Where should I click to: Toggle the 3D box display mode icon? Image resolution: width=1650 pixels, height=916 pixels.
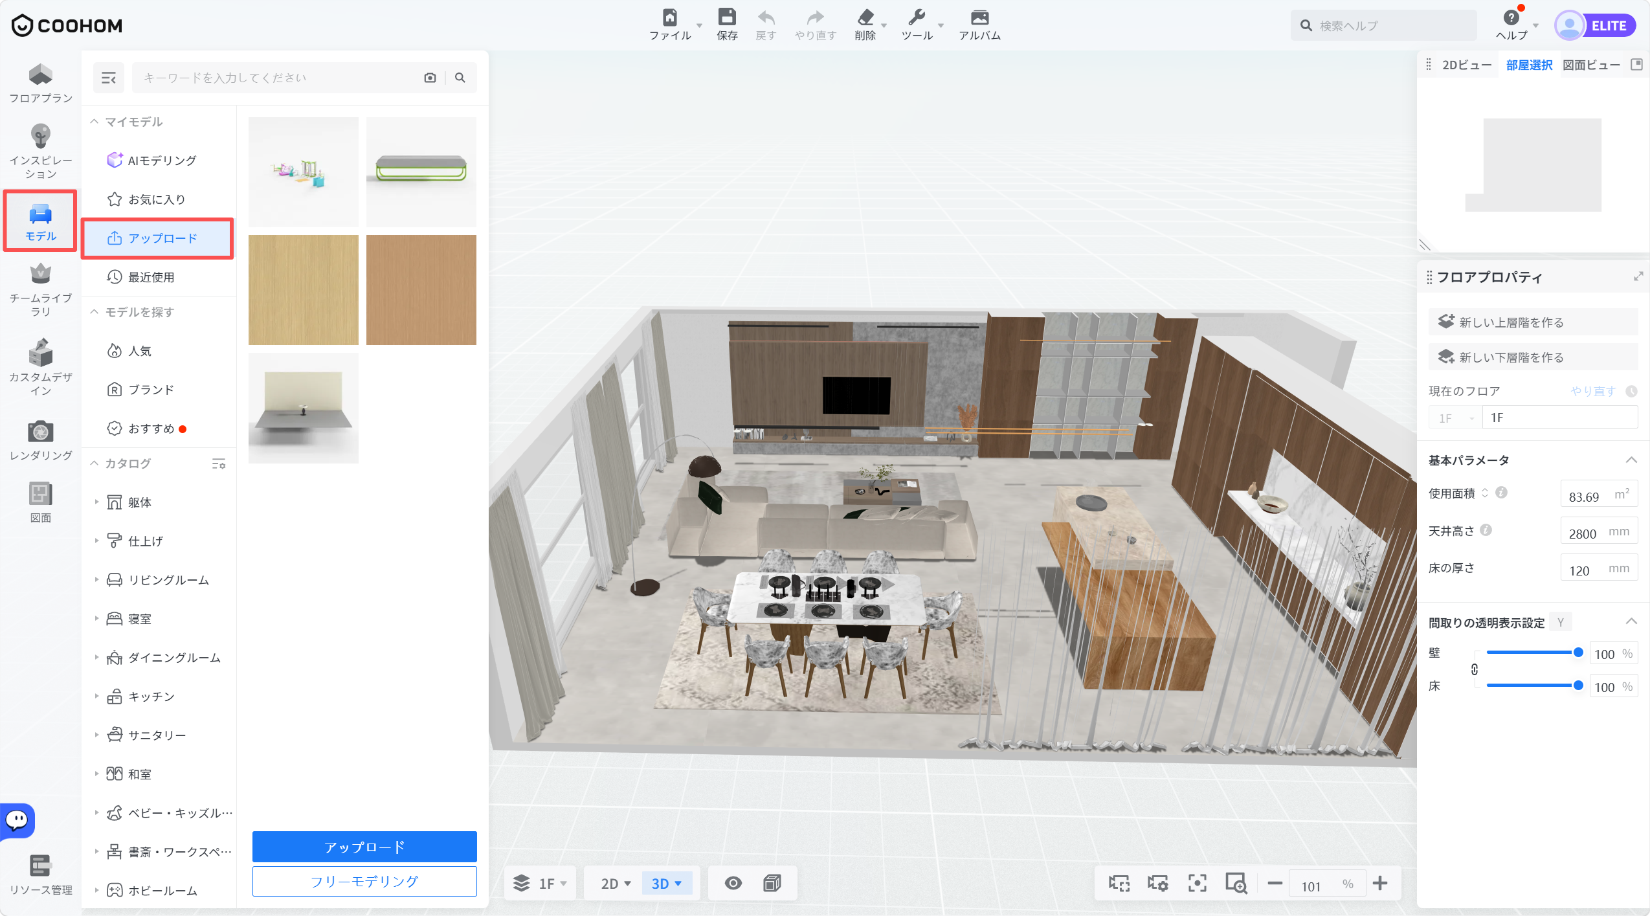[772, 883]
